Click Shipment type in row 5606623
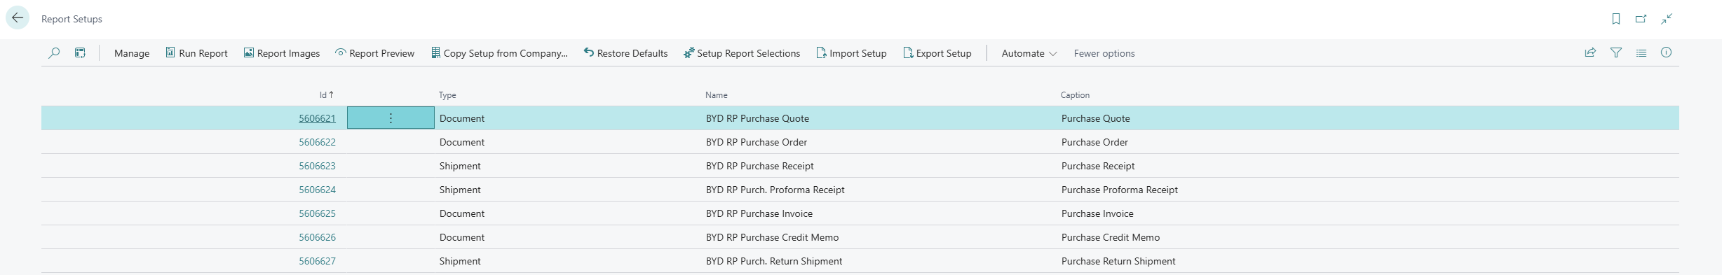 460,166
